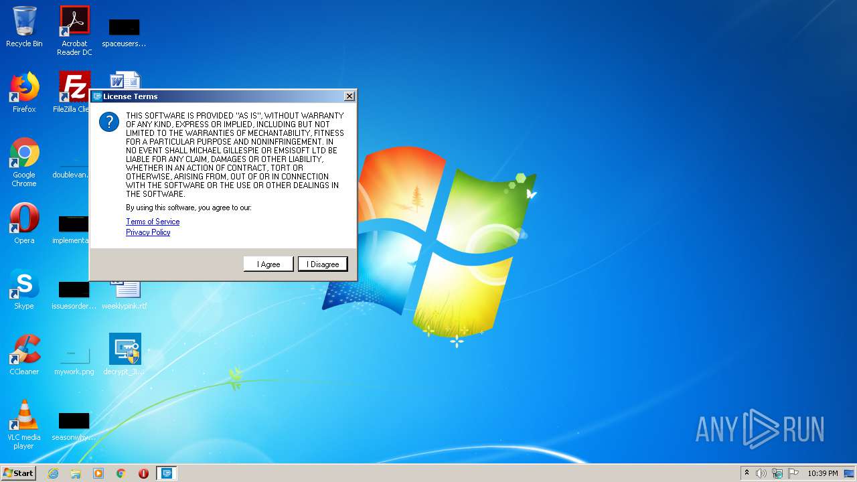Screen dimensions: 857x482
Task: Open the Recycle Bin desktop icon
Action: (x=24, y=27)
